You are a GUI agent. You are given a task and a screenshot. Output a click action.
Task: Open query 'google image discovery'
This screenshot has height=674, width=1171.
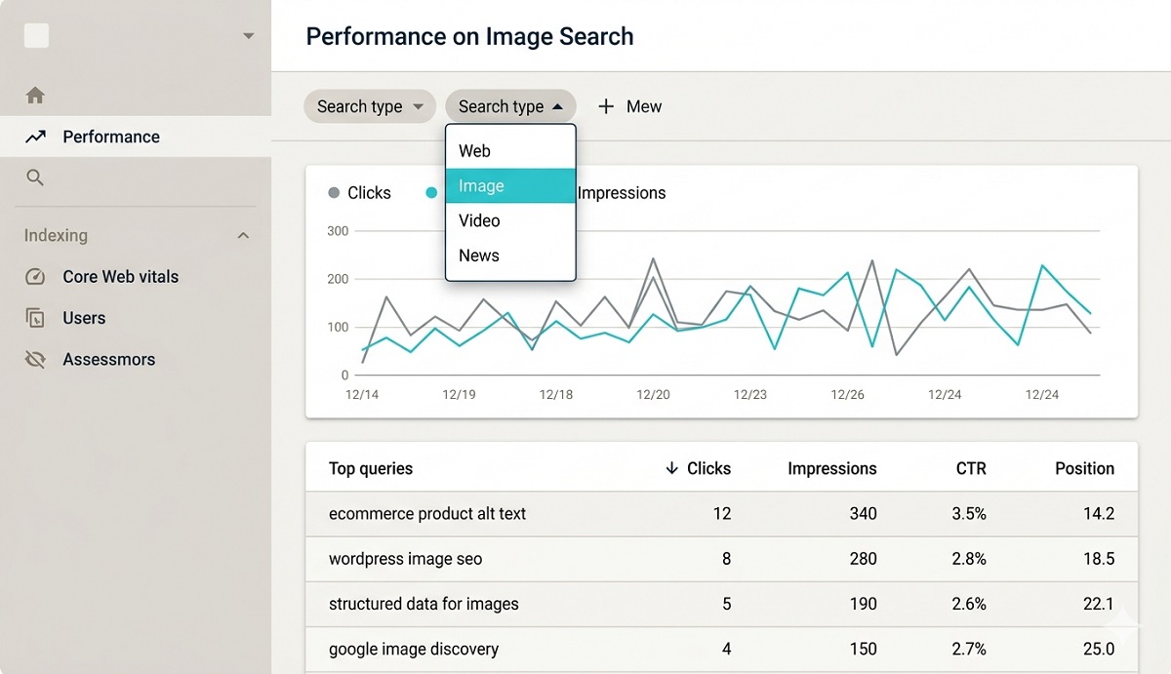(x=414, y=649)
